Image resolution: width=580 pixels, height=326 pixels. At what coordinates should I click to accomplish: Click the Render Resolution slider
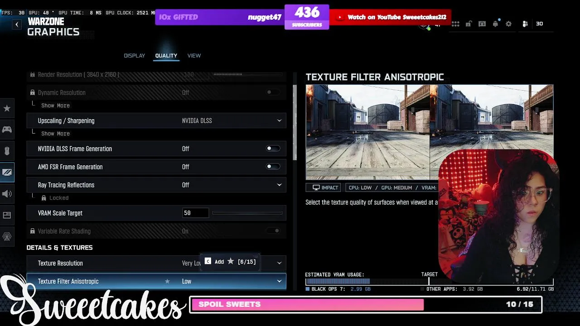click(x=247, y=74)
